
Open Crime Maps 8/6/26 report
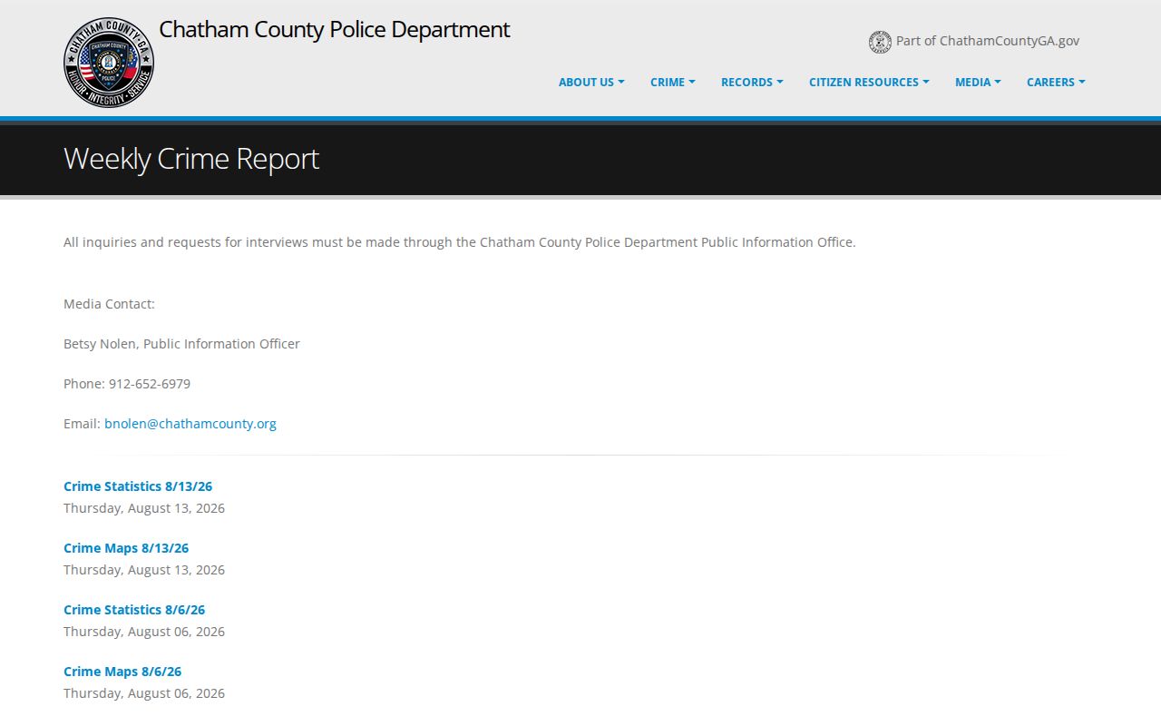[x=122, y=672]
